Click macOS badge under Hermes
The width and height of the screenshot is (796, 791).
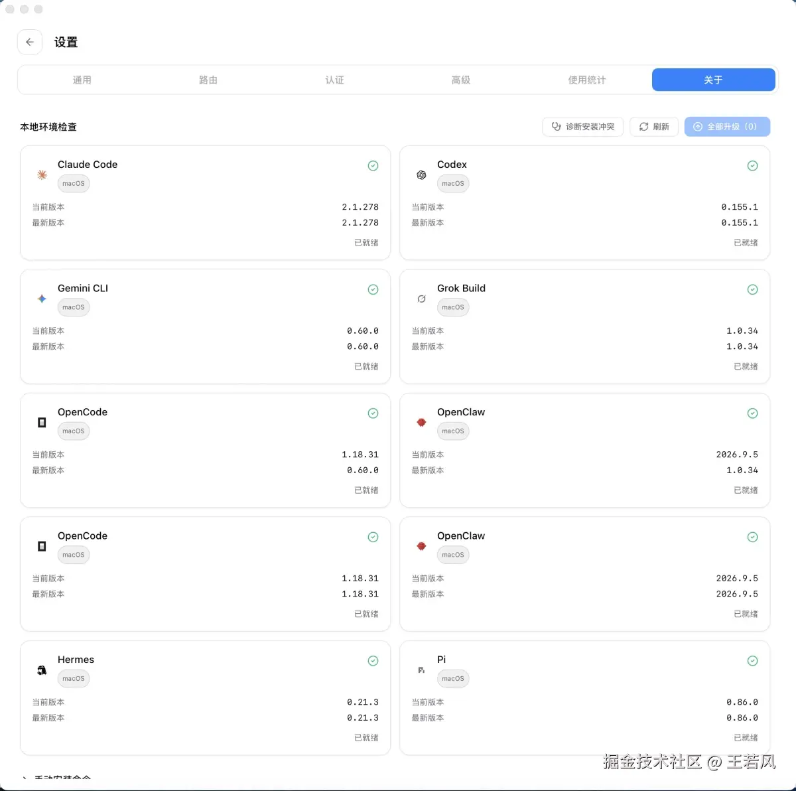[x=74, y=679]
